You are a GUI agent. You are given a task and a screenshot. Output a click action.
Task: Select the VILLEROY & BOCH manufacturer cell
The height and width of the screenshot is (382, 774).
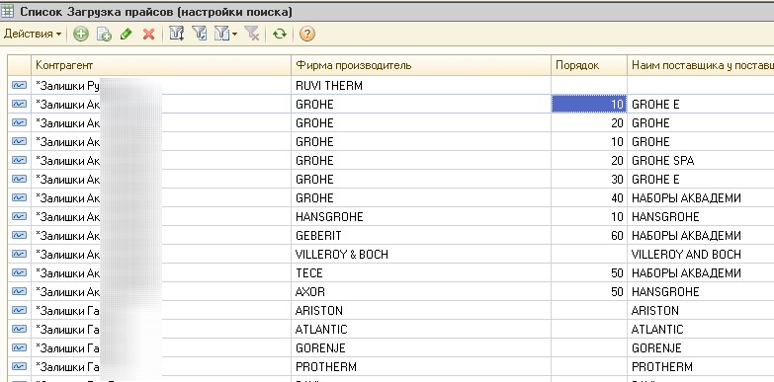point(421,254)
